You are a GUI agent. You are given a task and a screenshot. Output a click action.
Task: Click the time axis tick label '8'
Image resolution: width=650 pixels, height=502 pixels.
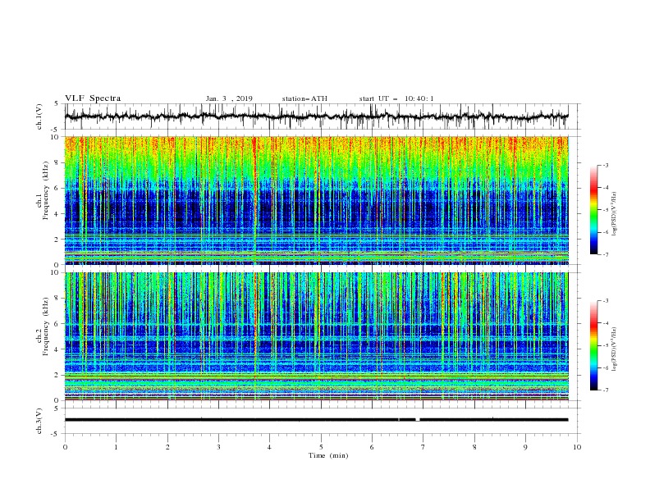474,447
